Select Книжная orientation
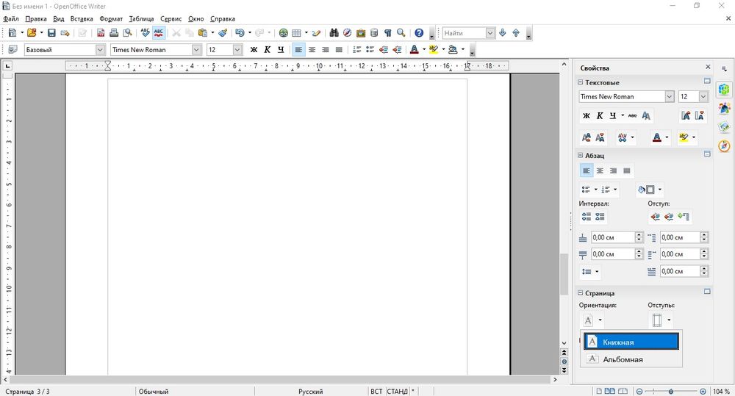This screenshot has width=735, height=396. coord(631,342)
